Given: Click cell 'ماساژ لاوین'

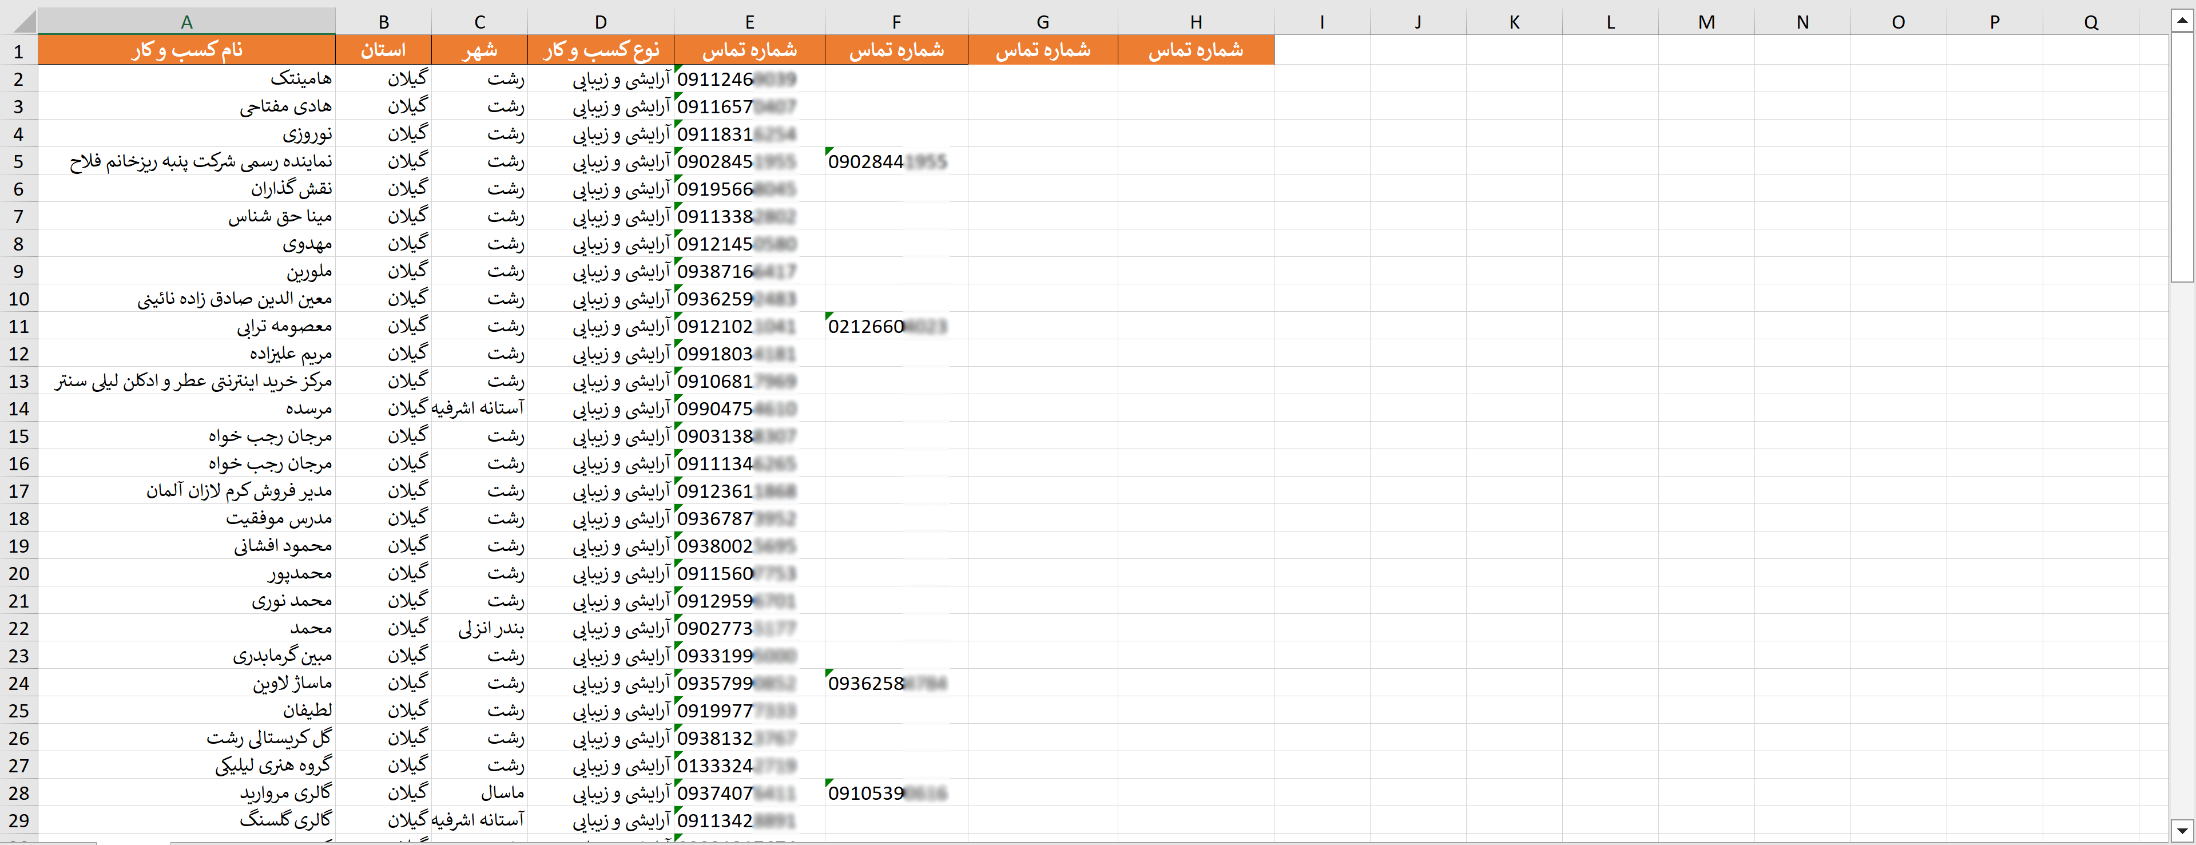Looking at the screenshot, I should (x=186, y=683).
